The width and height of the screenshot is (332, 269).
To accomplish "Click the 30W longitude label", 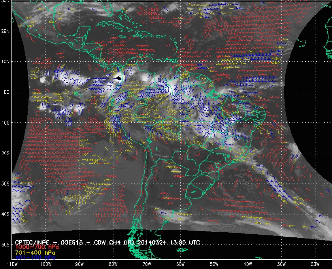I will point(281,264).
